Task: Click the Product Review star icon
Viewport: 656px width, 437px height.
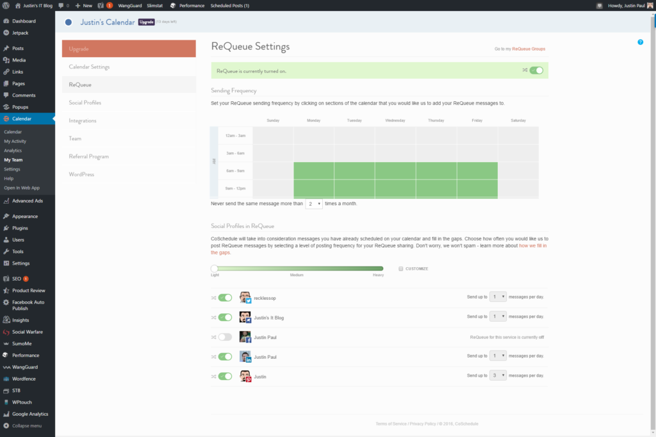Action: (6, 290)
